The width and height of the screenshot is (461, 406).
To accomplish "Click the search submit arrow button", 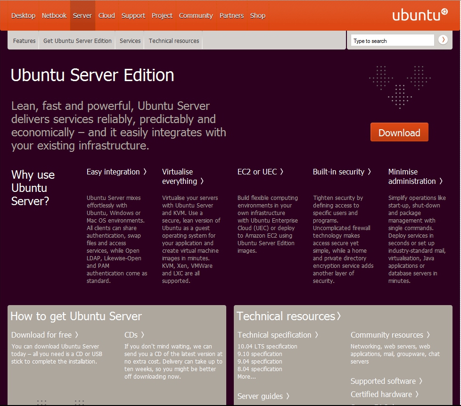I will (x=443, y=40).
